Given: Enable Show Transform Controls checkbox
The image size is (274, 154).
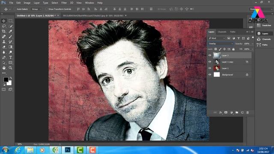Looking at the screenshot, I should pos(46,9).
